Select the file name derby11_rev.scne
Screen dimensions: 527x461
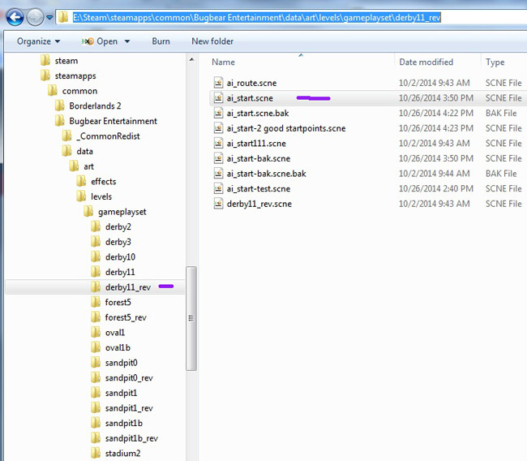click(x=259, y=205)
